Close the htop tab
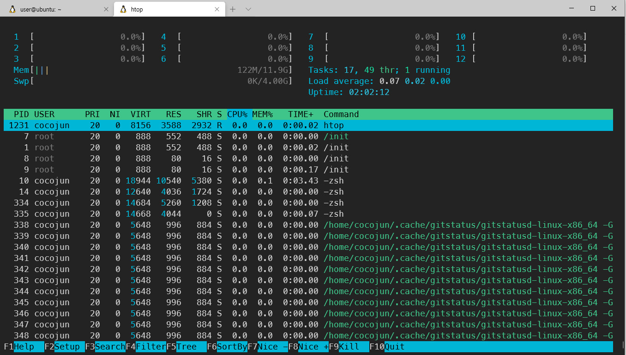Screen dimensions: 626x355 pos(217,9)
